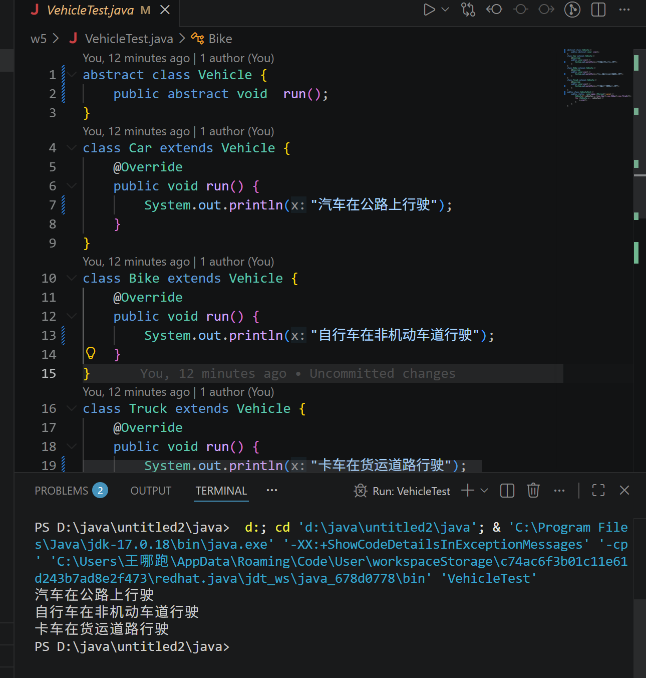
Task: Kill terminal with trash icon
Action: click(x=533, y=491)
